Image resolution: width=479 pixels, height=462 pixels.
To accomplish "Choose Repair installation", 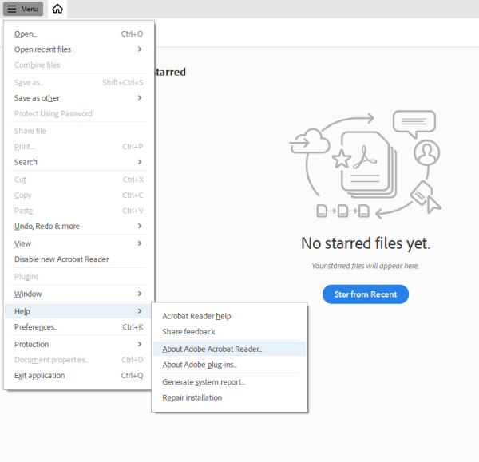I will tap(229, 398).
